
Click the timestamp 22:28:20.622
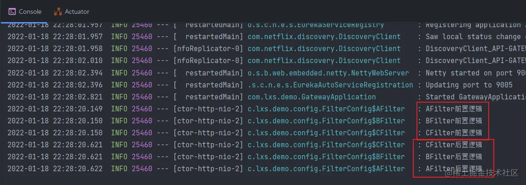[x=78, y=169]
